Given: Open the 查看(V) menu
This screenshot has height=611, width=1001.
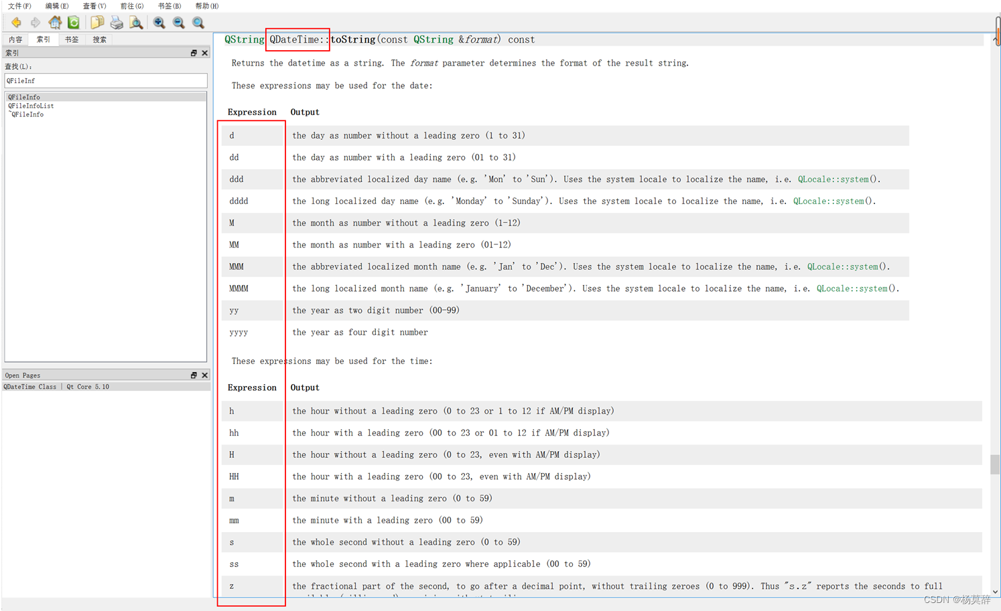Looking at the screenshot, I should tap(94, 6).
